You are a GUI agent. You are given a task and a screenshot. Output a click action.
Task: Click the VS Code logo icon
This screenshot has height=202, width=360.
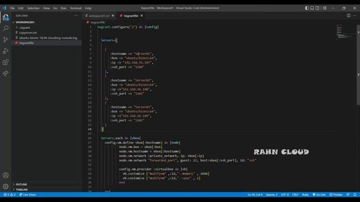(4, 8)
